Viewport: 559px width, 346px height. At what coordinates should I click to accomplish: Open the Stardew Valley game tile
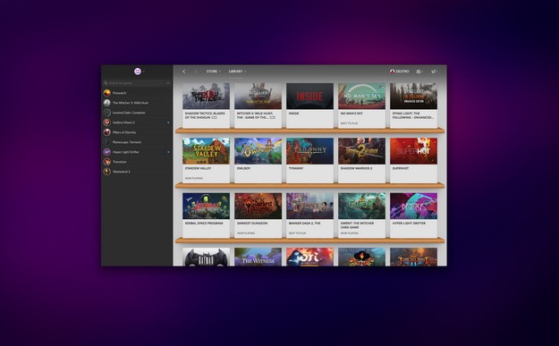tap(206, 160)
